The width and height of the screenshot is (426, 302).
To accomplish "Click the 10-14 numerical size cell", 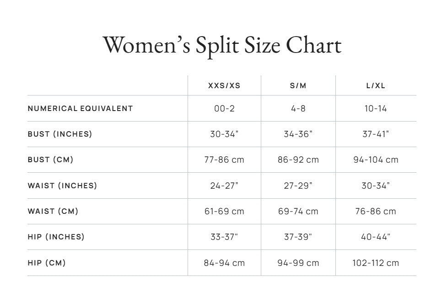I will (x=376, y=109).
